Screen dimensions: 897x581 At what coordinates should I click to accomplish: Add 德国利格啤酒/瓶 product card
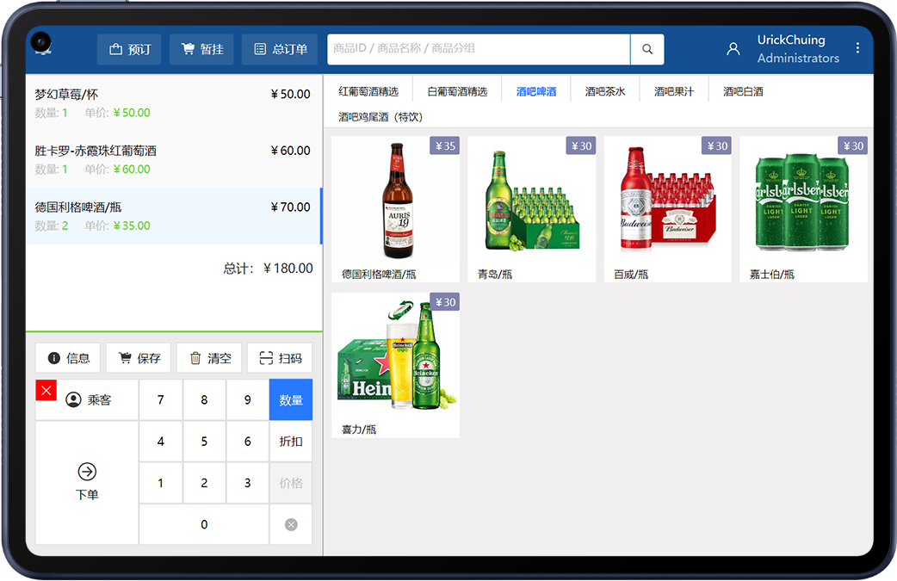[x=395, y=209]
